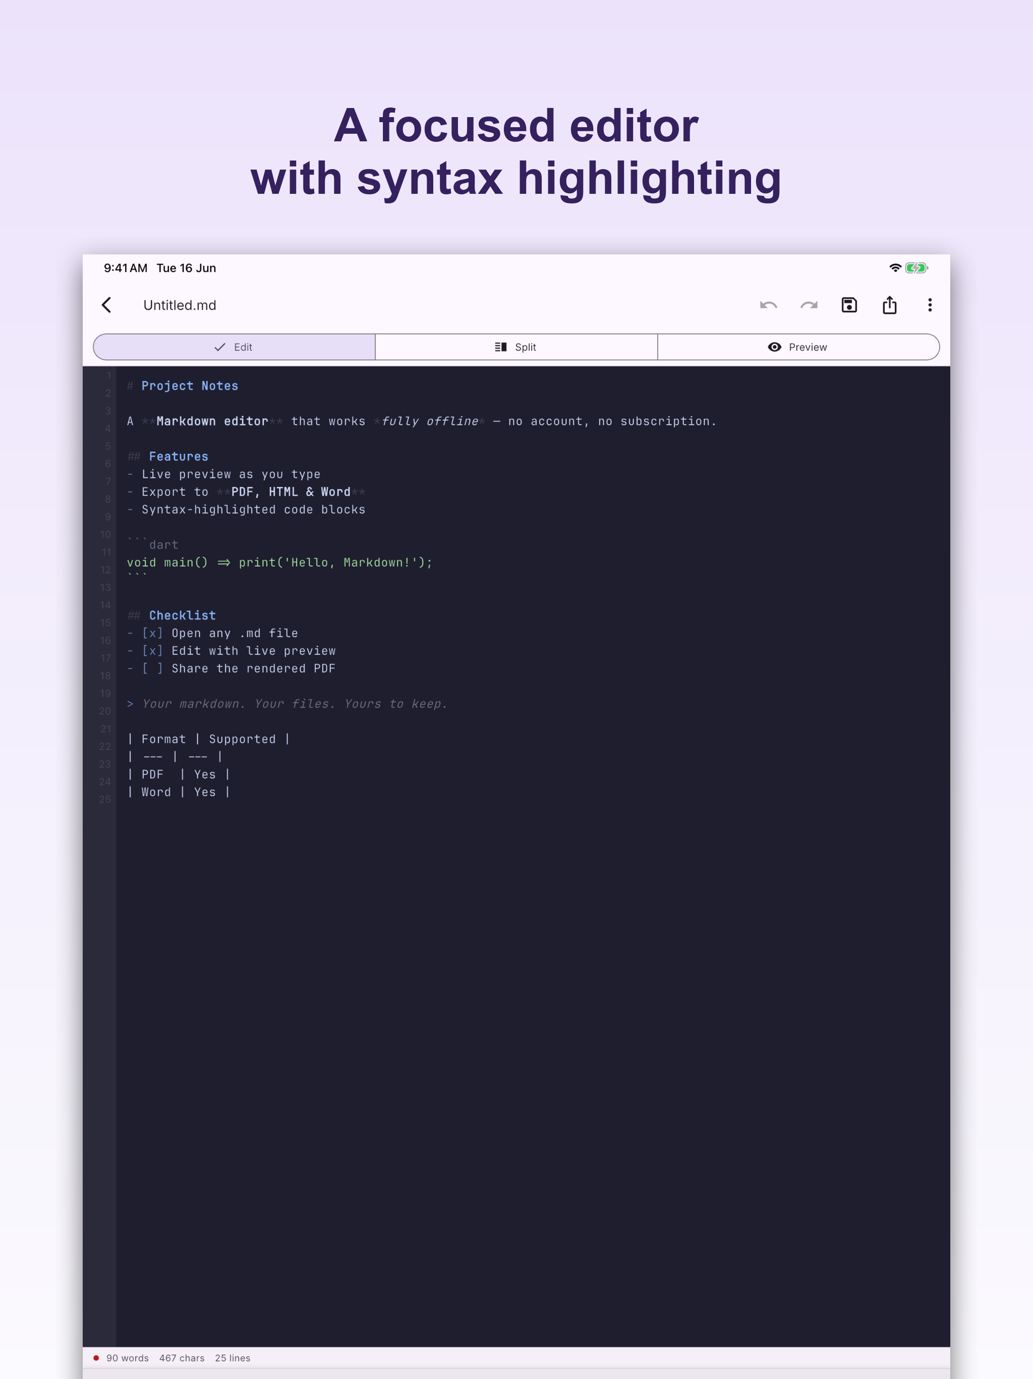Viewport: 1033px width, 1379px height.
Task: Tap the red unsaved status dot
Action: tap(96, 1358)
